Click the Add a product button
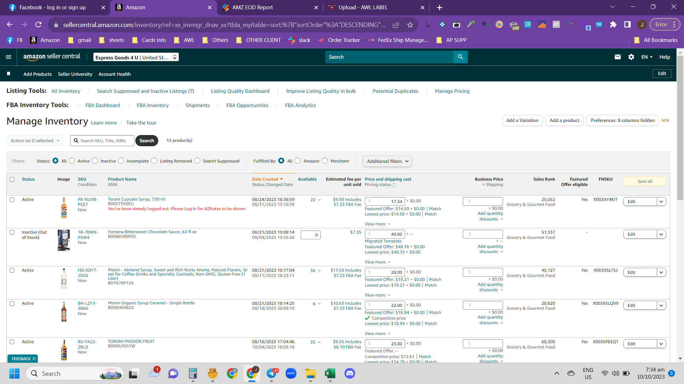The image size is (684, 384). [x=564, y=121]
